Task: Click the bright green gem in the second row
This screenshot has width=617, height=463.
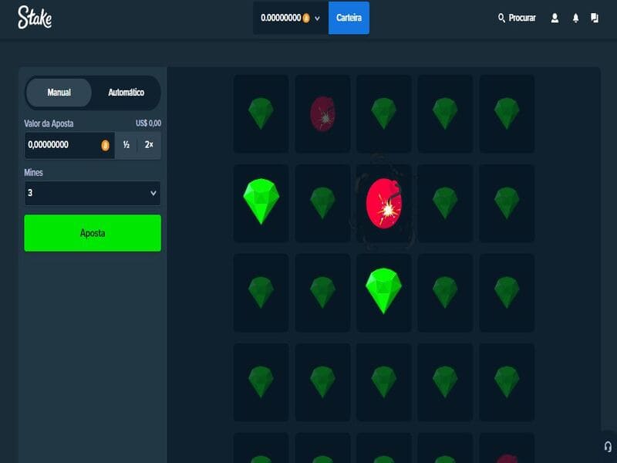Action: [x=261, y=203]
